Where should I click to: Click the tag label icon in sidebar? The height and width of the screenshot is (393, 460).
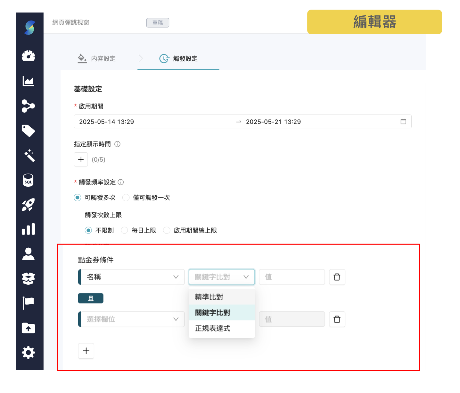click(29, 131)
